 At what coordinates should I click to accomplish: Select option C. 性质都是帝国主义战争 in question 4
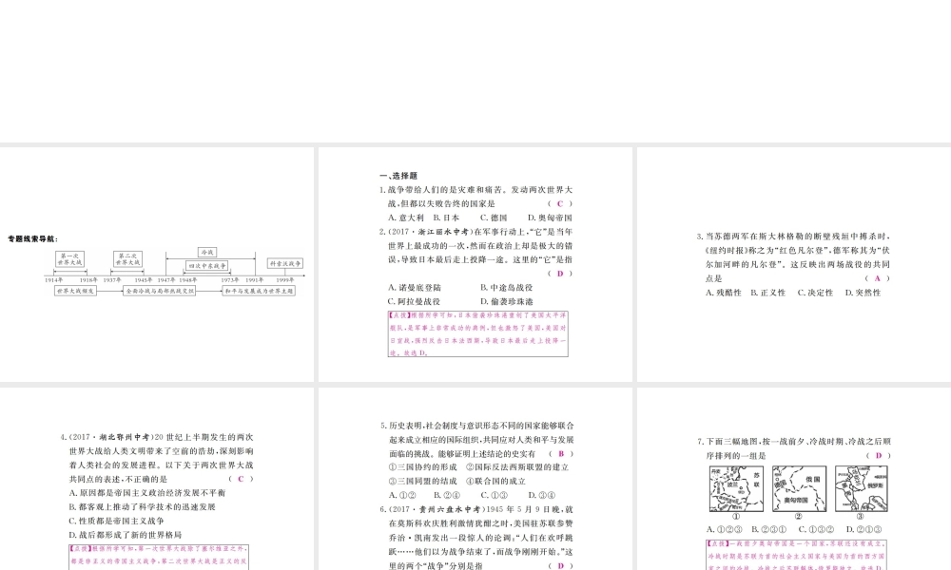[x=117, y=521]
